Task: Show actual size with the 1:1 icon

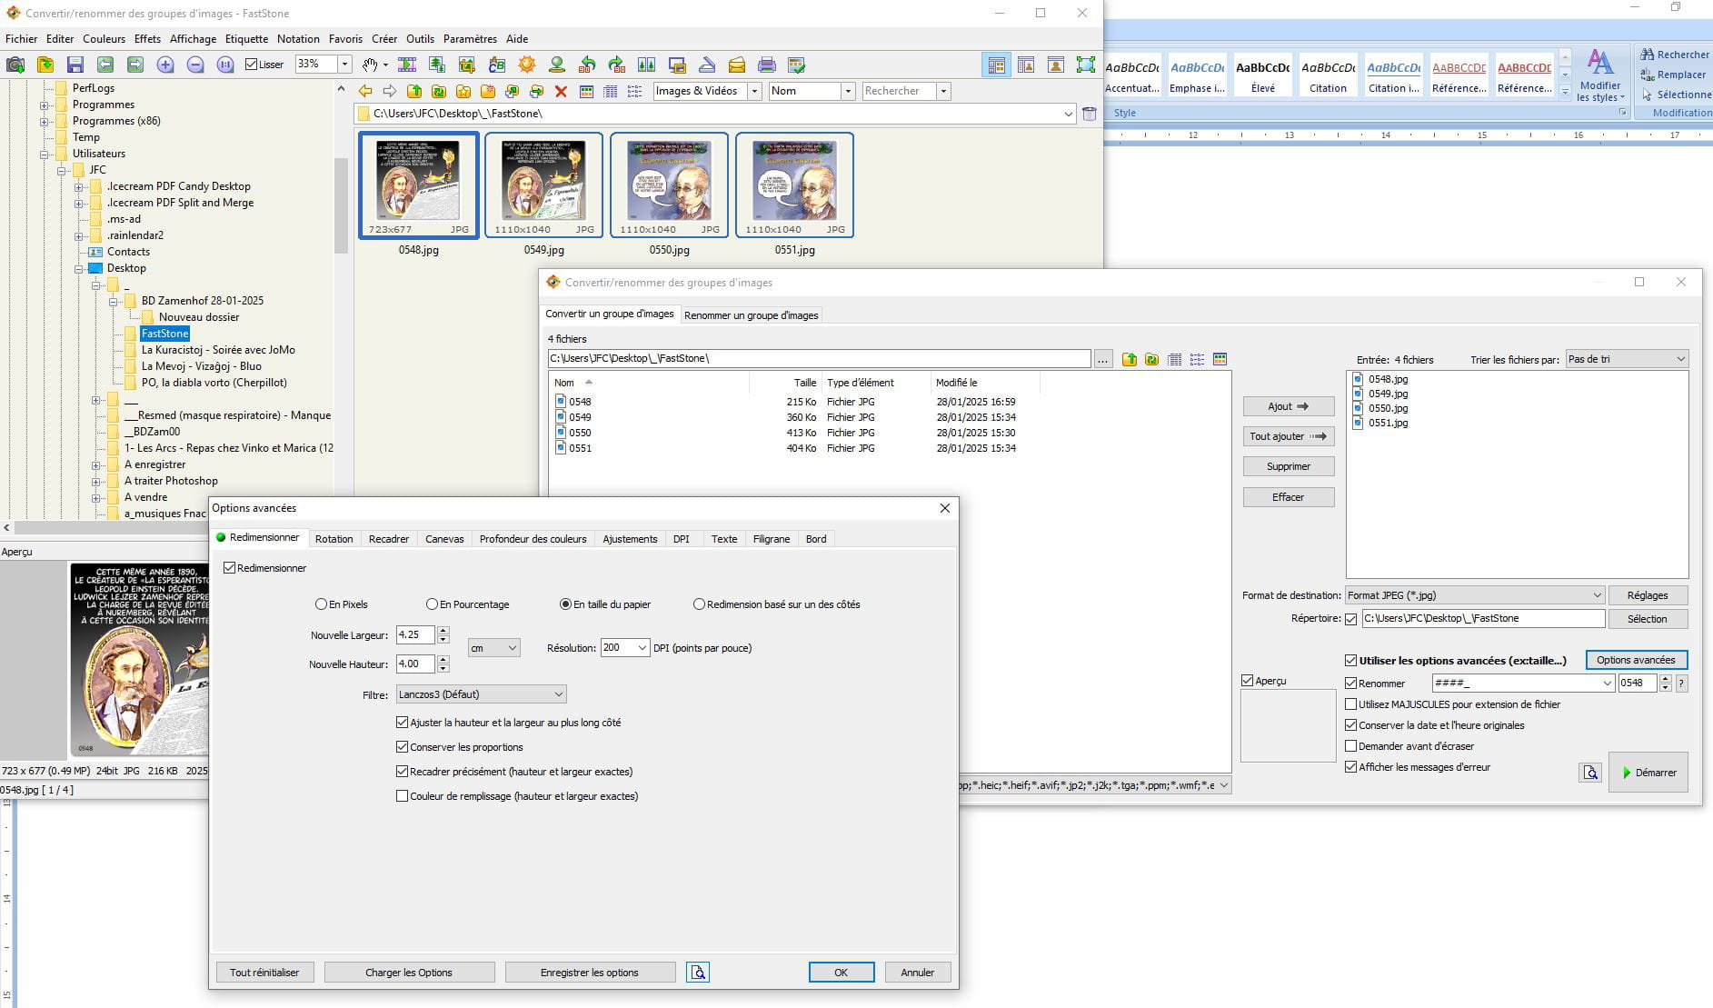Action: tap(225, 65)
